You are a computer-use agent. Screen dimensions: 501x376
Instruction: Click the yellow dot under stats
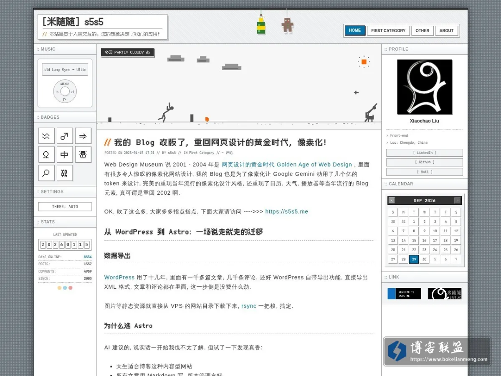(59, 288)
